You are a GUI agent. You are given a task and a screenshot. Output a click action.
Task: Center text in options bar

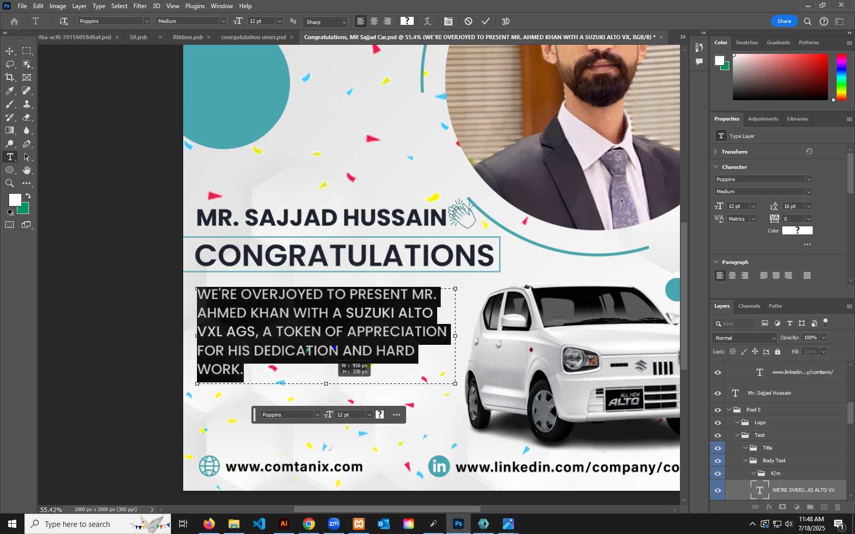[x=374, y=21]
